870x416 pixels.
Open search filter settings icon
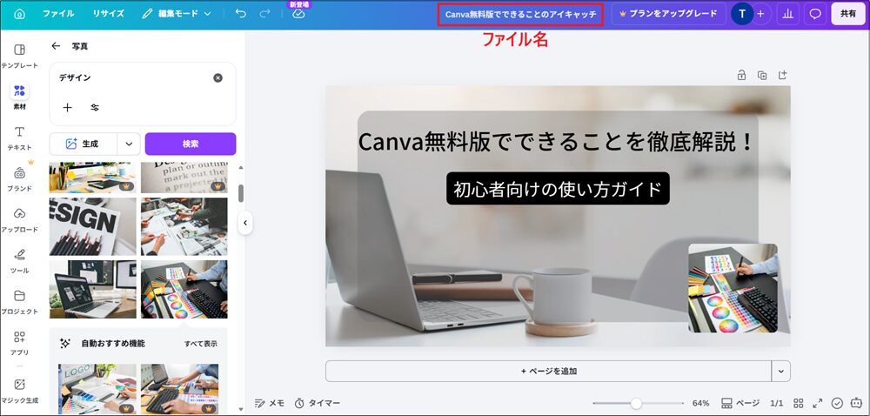tap(95, 108)
